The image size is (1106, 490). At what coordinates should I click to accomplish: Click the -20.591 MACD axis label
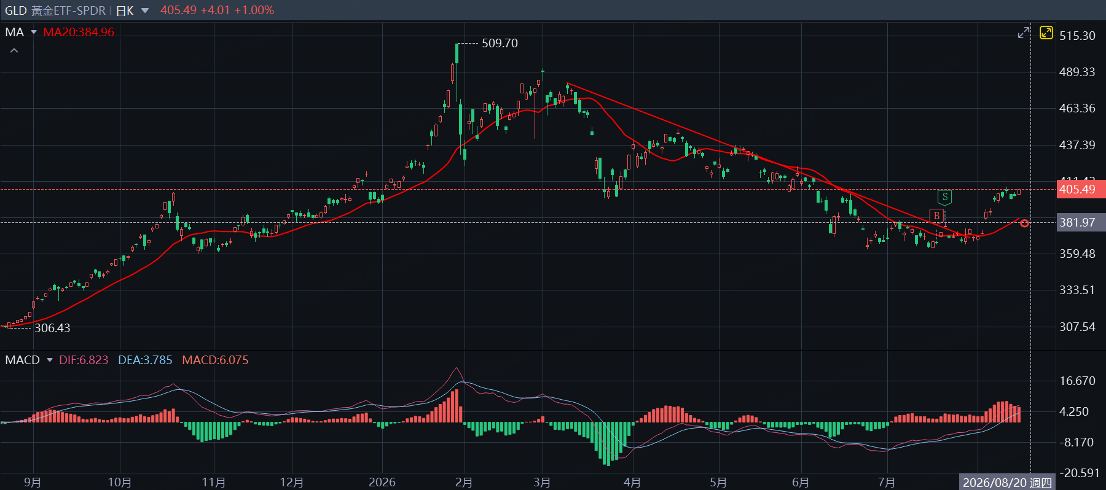click(1080, 473)
